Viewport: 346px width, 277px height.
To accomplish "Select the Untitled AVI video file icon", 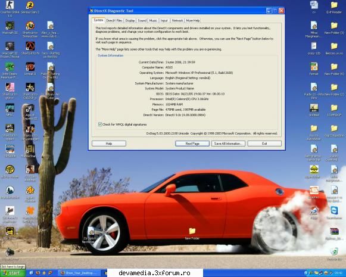I will tap(314, 108).
